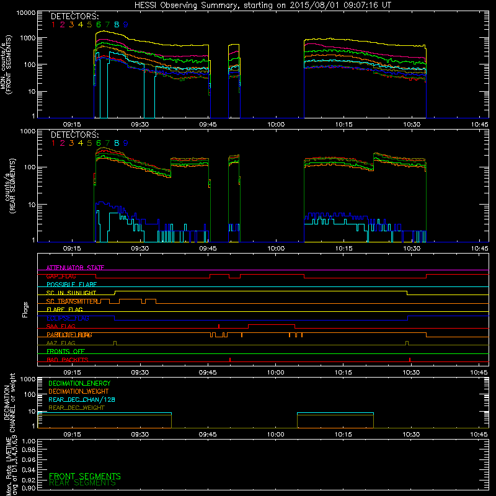
Task: Click the FRONT SEGMENTS livetime legend
Action: coord(85,476)
